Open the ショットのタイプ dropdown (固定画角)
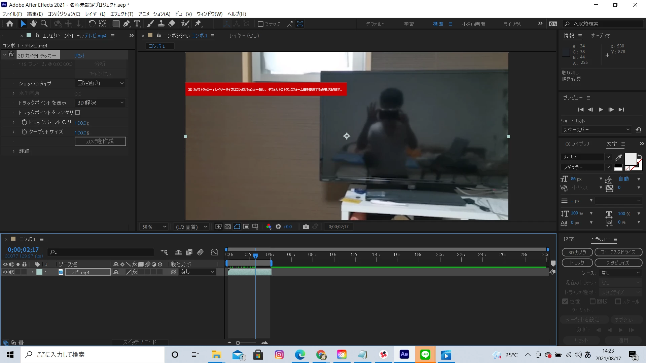Screen dimensions: 646x363 pos(100,83)
